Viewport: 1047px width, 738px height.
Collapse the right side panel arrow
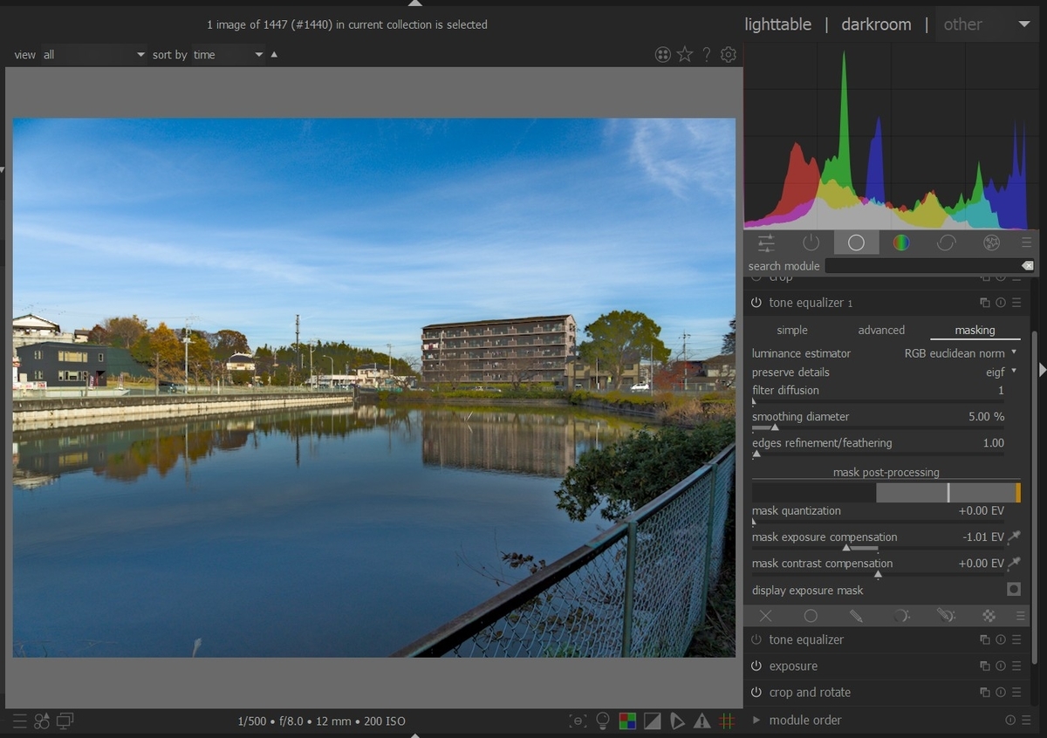(x=1041, y=371)
